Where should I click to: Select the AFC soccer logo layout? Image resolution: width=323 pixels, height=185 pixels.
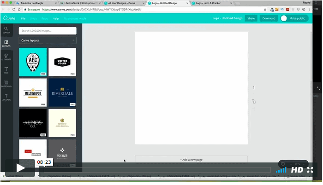(x=33, y=62)
